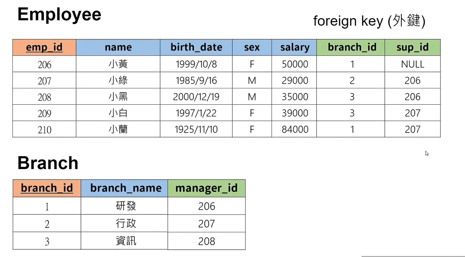Select the manager_id column header
This screenshot has width=465, height=257.
206,188
